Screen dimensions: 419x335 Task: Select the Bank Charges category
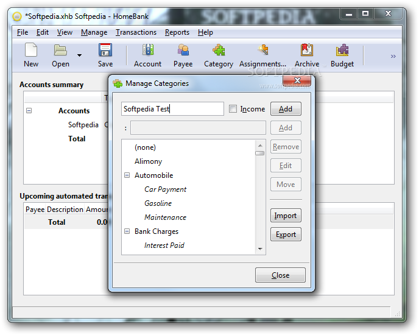(188, 231)
